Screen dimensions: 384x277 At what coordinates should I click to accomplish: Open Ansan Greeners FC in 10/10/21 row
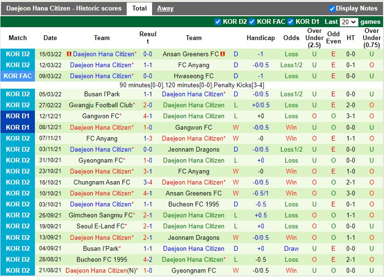194,193
